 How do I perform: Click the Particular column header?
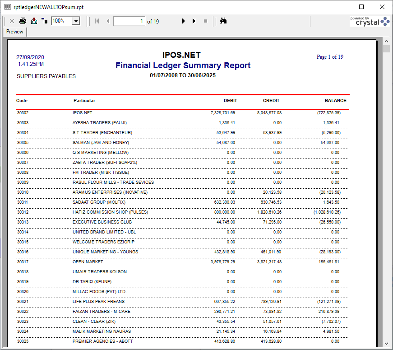pyautogui.click(x=84, y=101)
